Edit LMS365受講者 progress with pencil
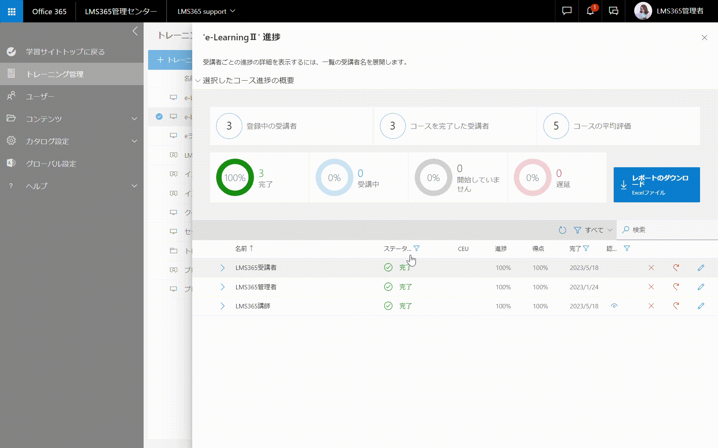 pos(701,268)
